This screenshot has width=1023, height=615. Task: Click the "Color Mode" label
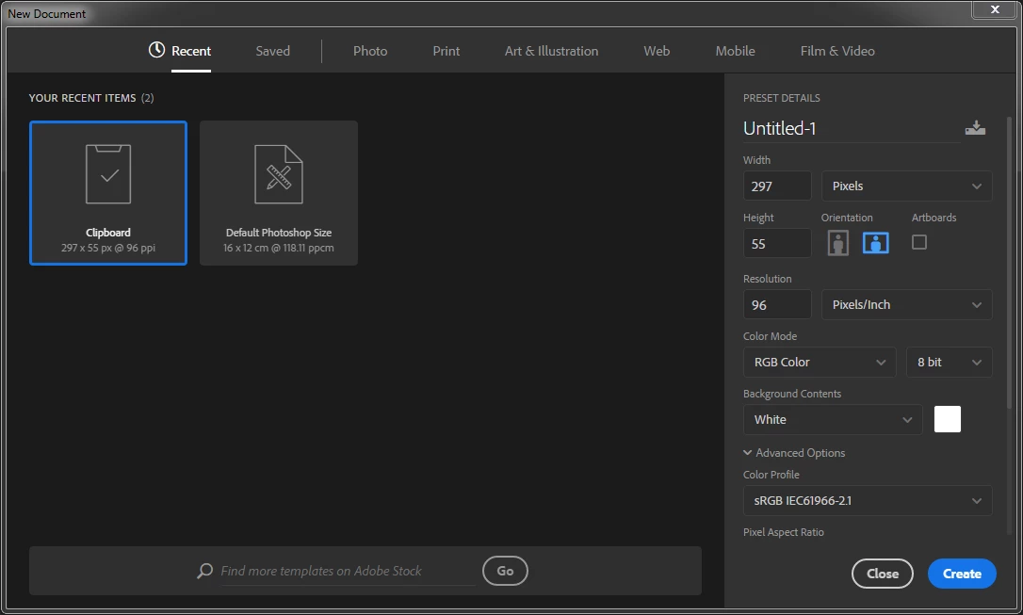pos(770,336)
